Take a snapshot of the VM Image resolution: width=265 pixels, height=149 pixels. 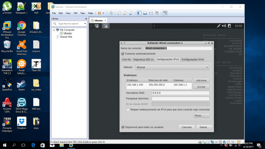pyautogui.click(x=119, y=13)
